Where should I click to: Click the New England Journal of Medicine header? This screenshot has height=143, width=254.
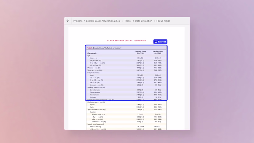[126, 41]
